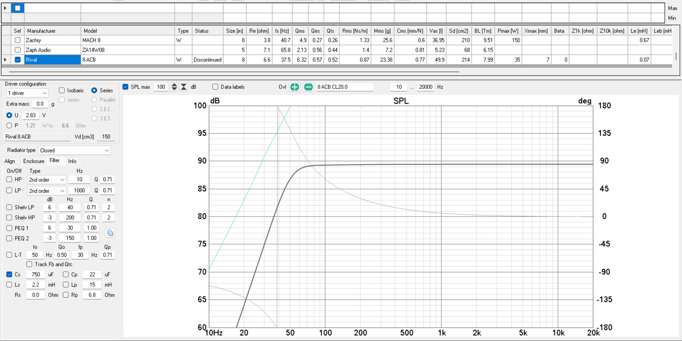Click the SPL max auto-fit icon
The width and height of the screenshot is (682, 341).
(x=184, y=87)
